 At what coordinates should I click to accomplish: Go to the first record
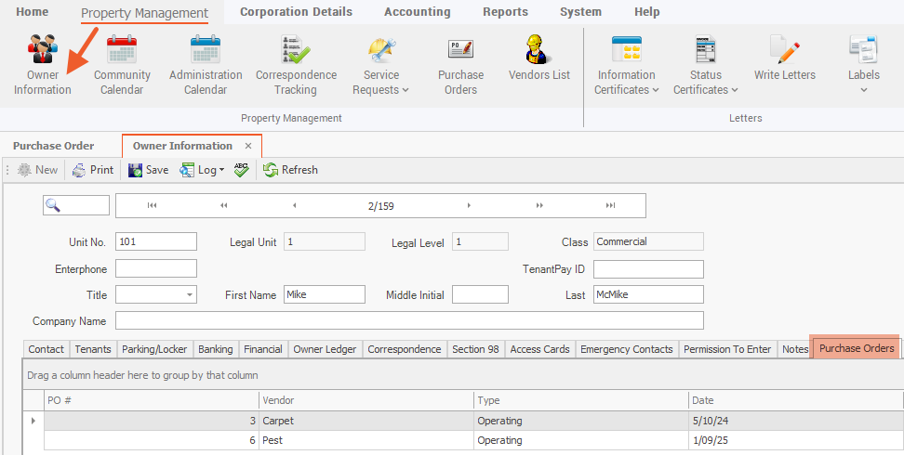[152, 205]
